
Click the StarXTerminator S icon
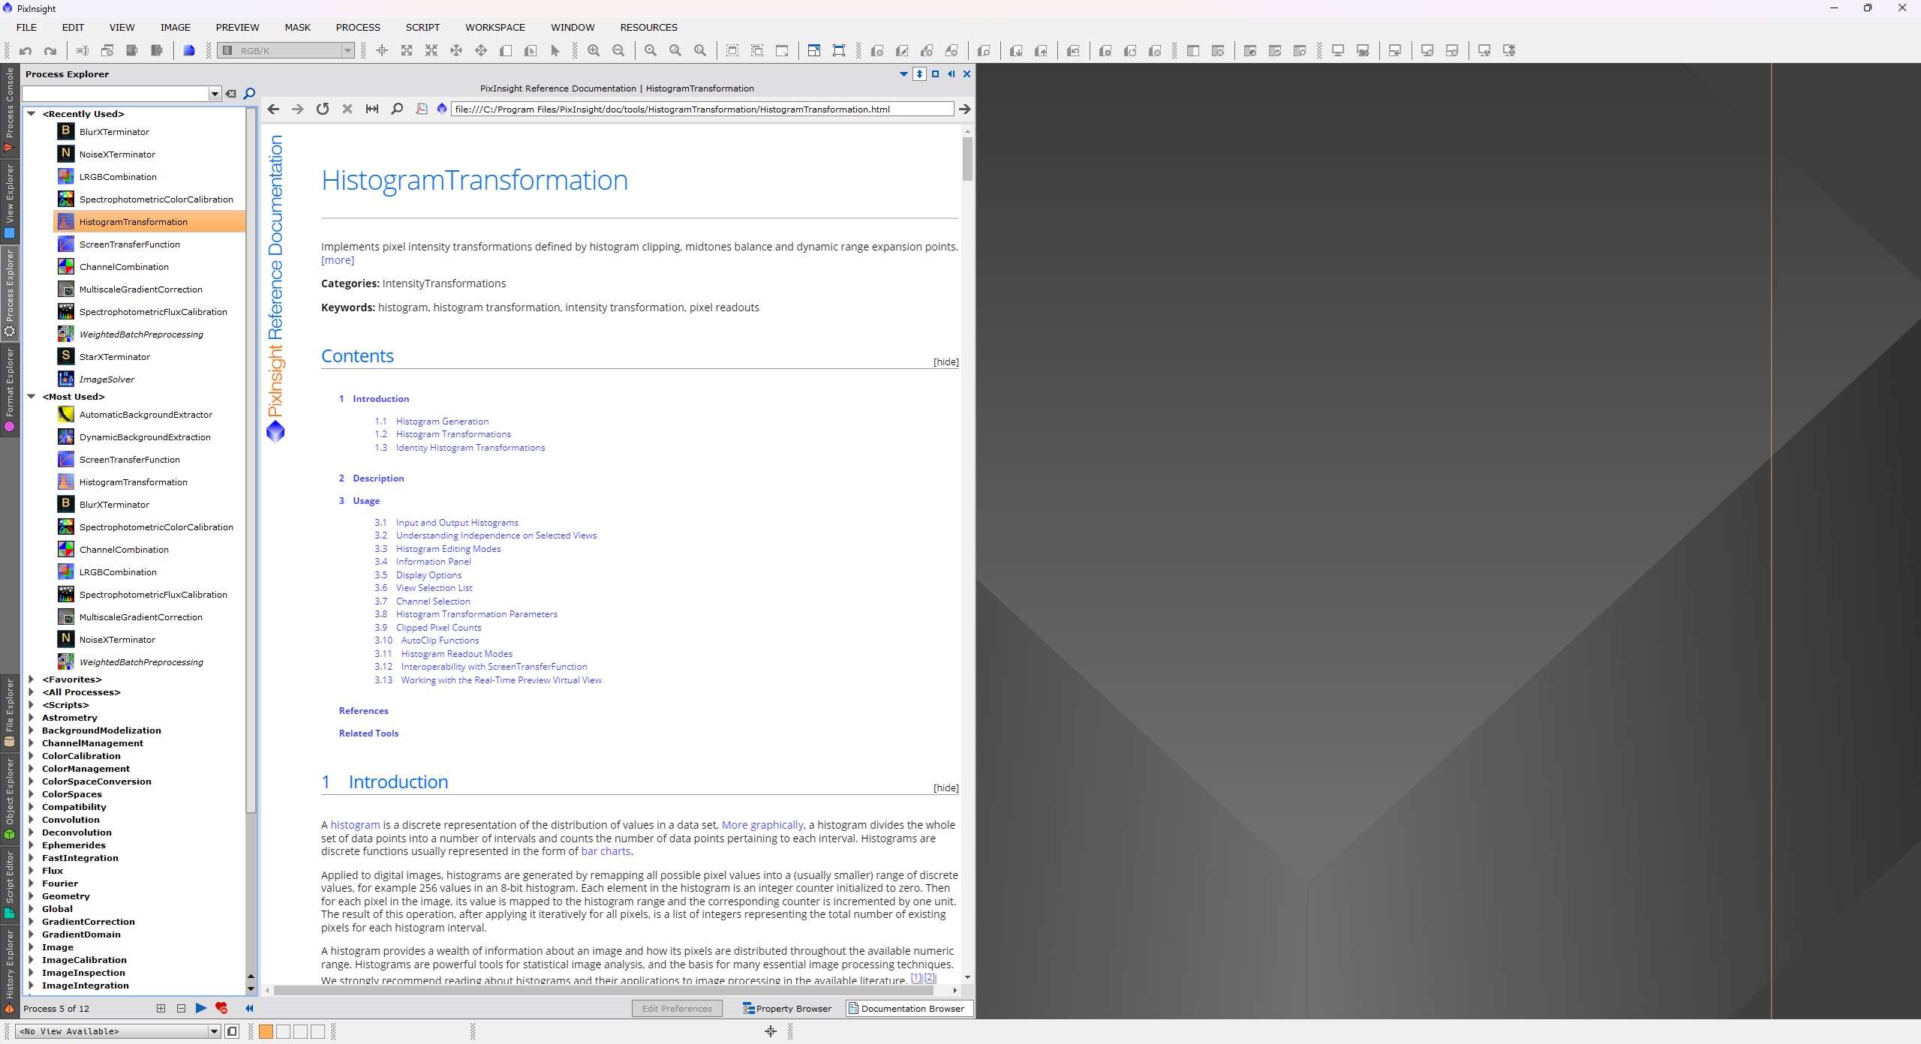pos(66,356)
